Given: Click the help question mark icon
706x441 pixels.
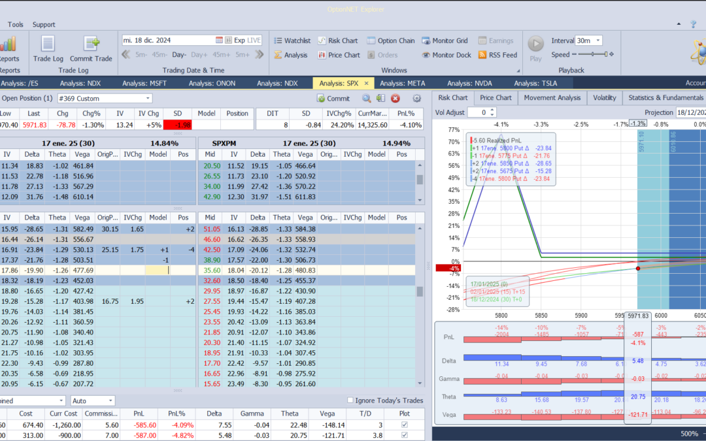Looking at the screenshot, I should coord(694,24).
